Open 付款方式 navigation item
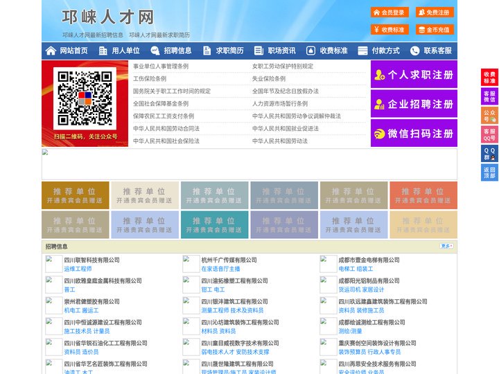The image size is (499, 374). click(x=386, y=51)
